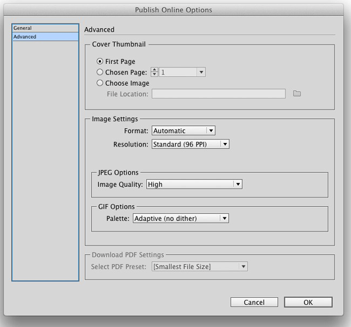
Task: Open the Format dropdown set to Automatic
Action: tap(183, 131)
